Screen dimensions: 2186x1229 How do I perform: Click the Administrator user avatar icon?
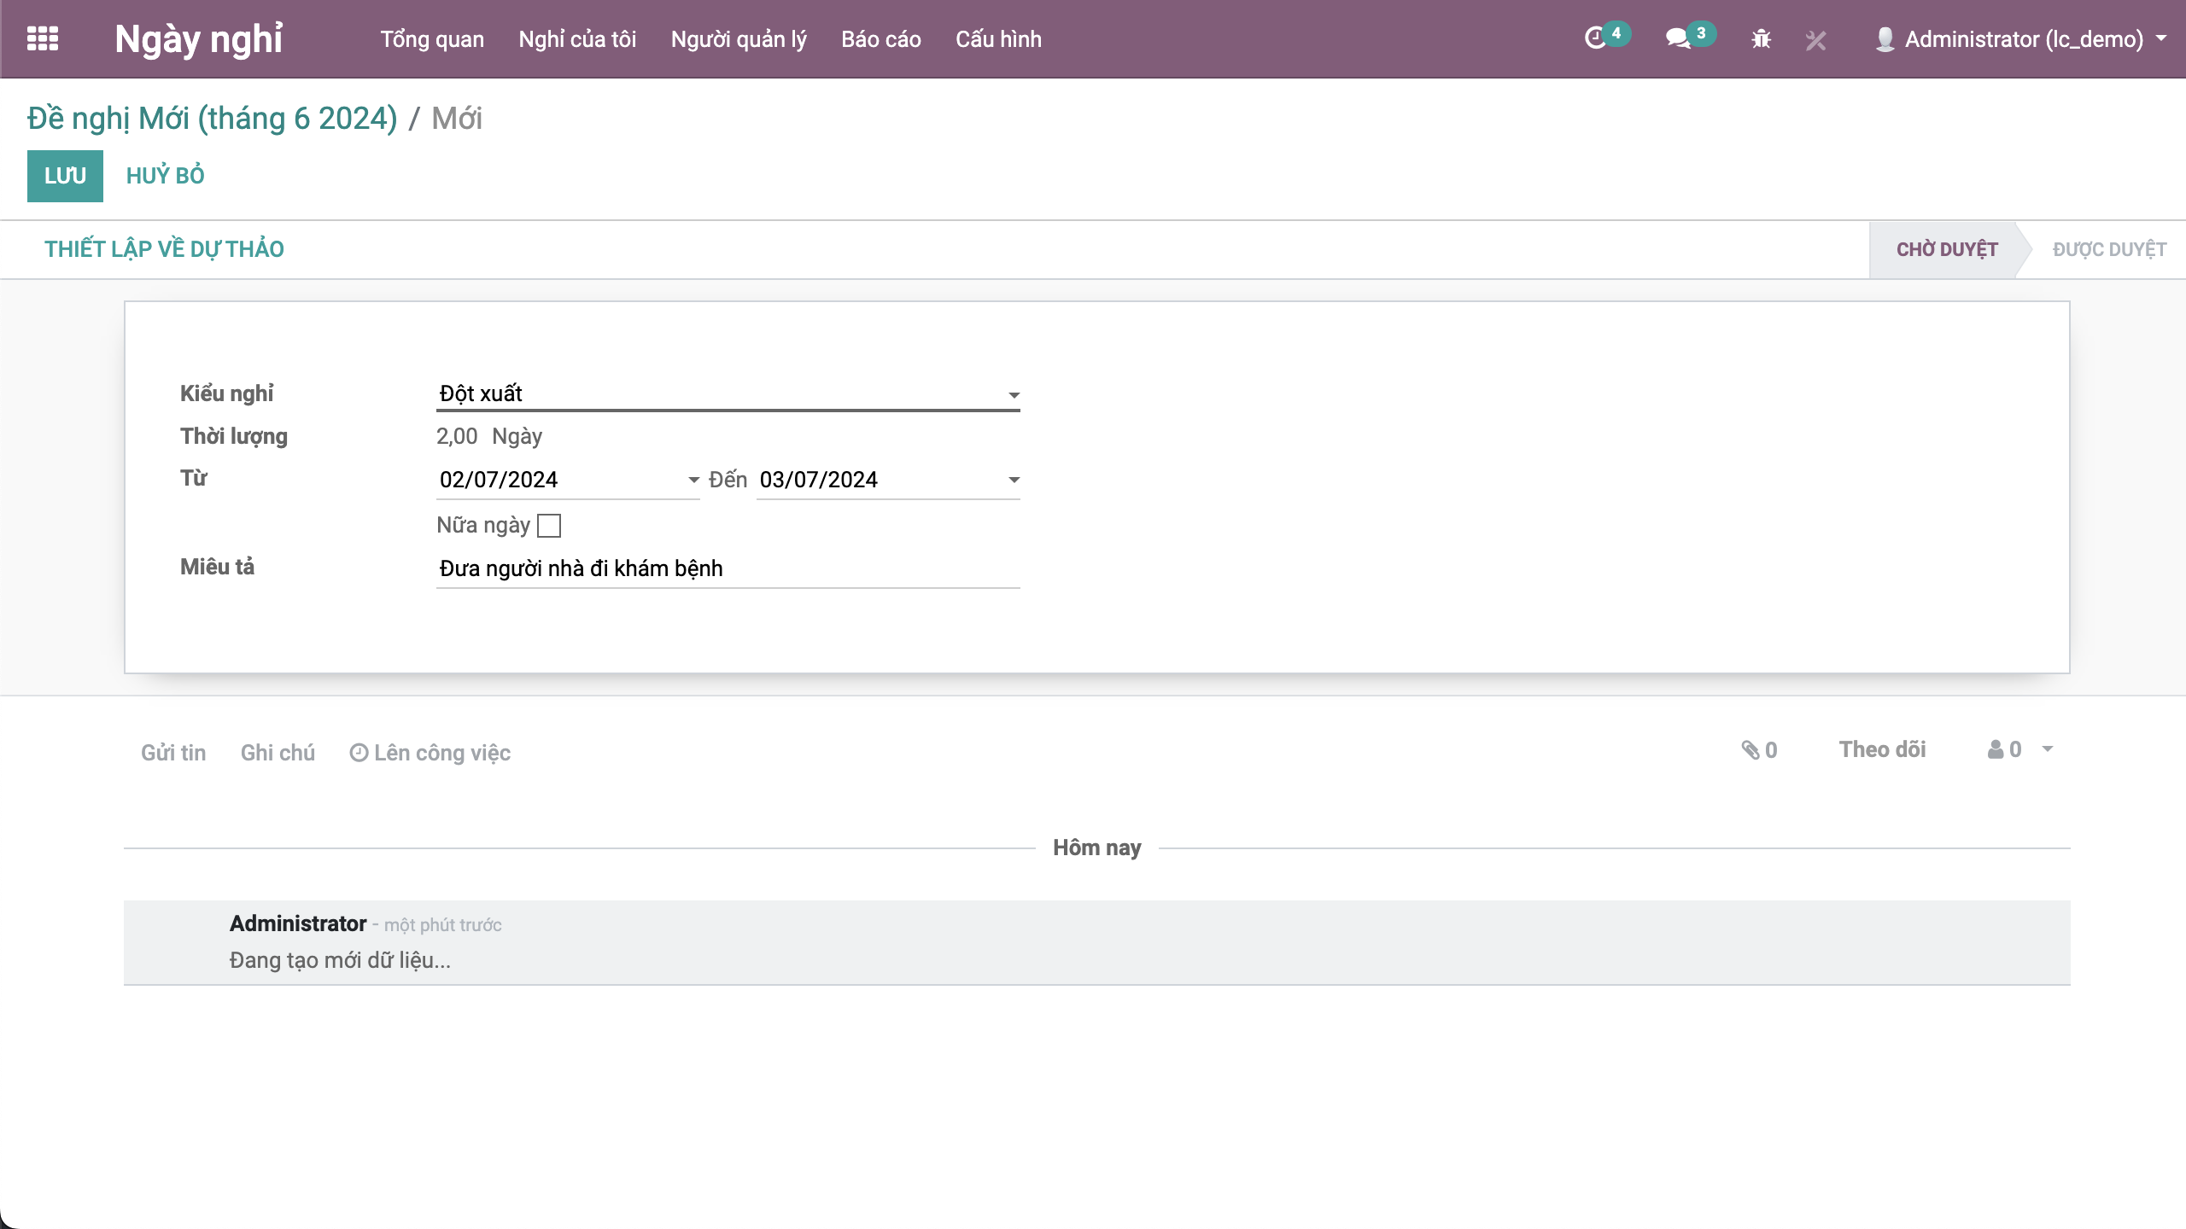click(x=1885, y=39)
